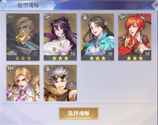
Task: Select the golden armored blonde woman card
Action: (x=23, y=83)
